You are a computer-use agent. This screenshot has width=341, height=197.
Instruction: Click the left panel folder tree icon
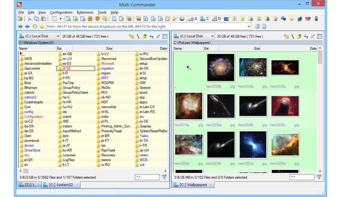click(132, 36)
